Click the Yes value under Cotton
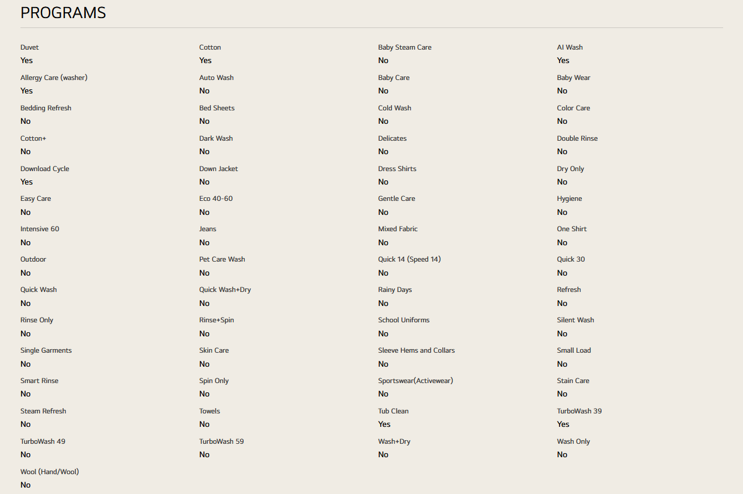This screenshot has width=743, height=494. click(205, 60)
